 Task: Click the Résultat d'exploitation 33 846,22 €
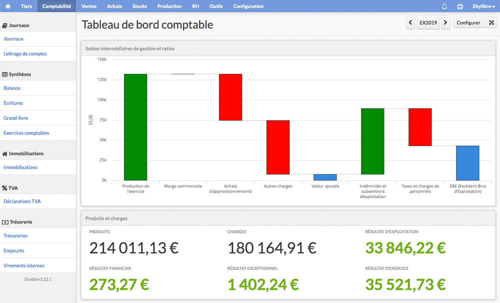405,248
